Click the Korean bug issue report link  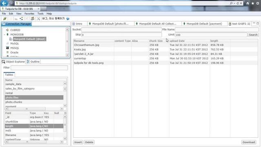pos(53,18)
